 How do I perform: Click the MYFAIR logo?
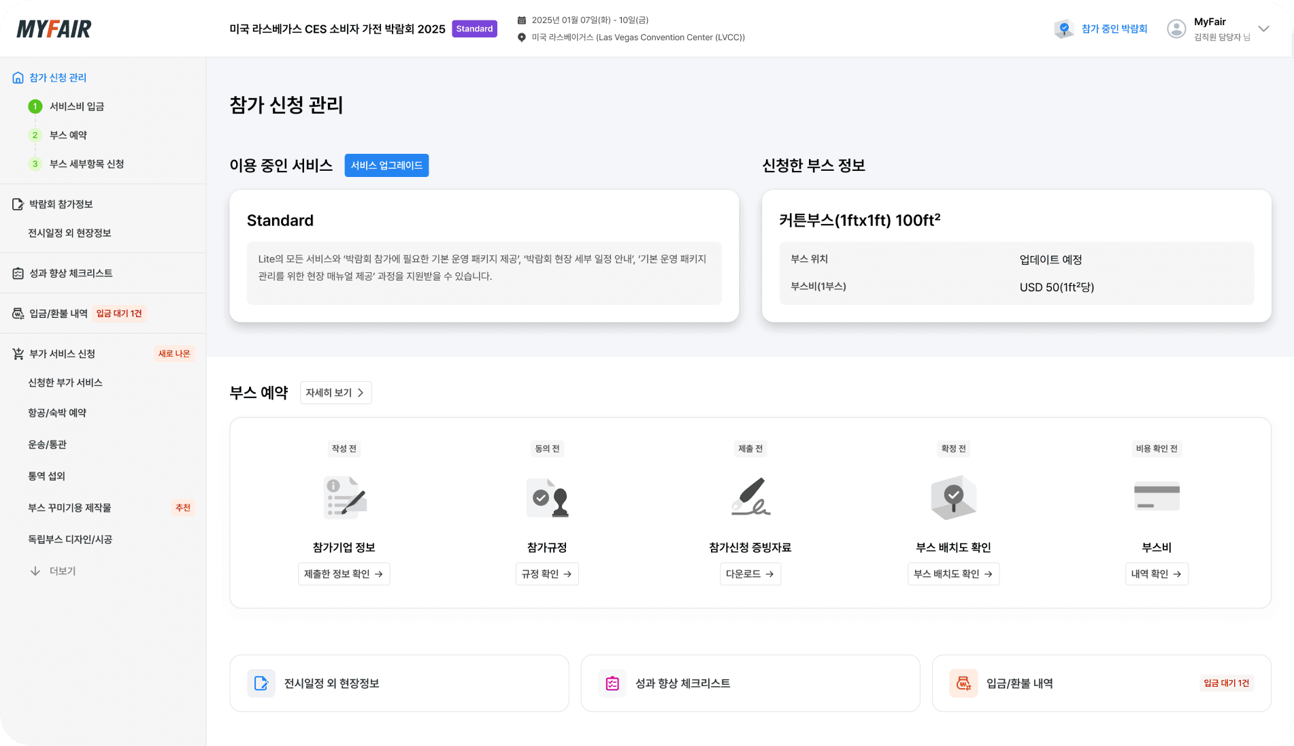tap(54, 29)
